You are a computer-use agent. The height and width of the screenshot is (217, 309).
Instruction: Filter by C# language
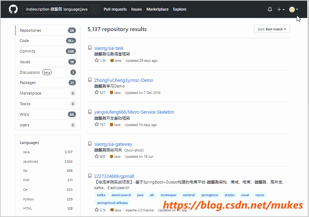(x=48, y=189)
